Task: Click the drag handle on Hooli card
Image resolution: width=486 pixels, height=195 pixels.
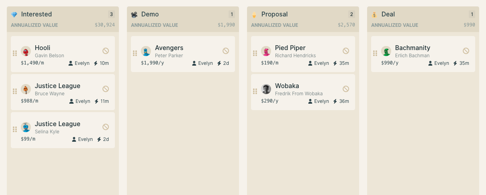Action: tap(15, 53)
